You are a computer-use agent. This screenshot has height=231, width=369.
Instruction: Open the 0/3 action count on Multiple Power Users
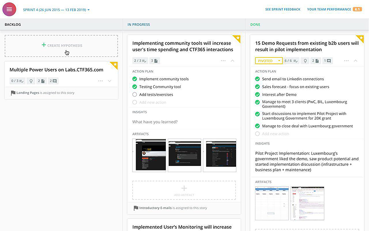[x=17, y=81]
